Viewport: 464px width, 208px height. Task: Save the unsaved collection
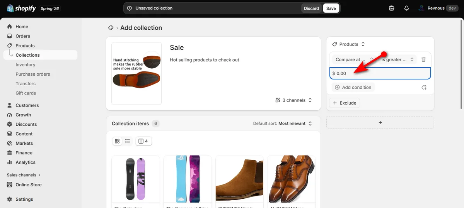331,8
